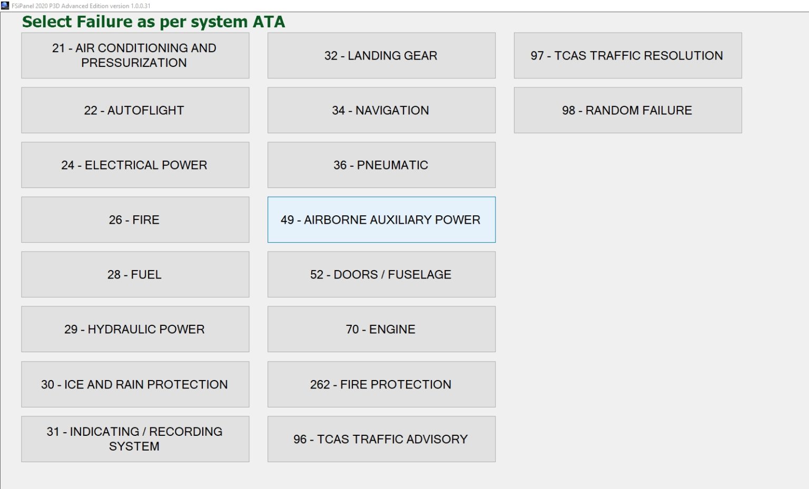
Task: Open the 22 - Autoflight failures
Action: tap(135, 110)
